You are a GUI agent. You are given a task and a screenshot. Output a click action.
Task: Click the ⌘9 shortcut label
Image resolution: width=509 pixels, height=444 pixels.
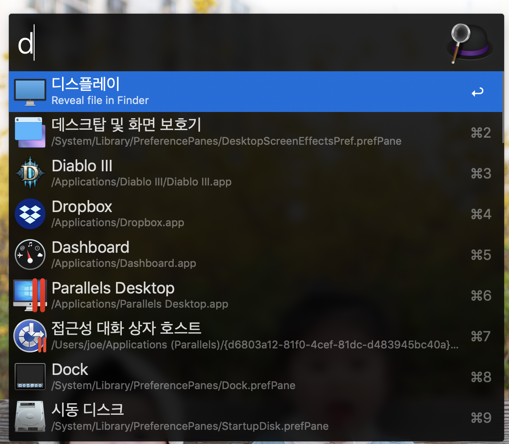click(x=481, y=418)
